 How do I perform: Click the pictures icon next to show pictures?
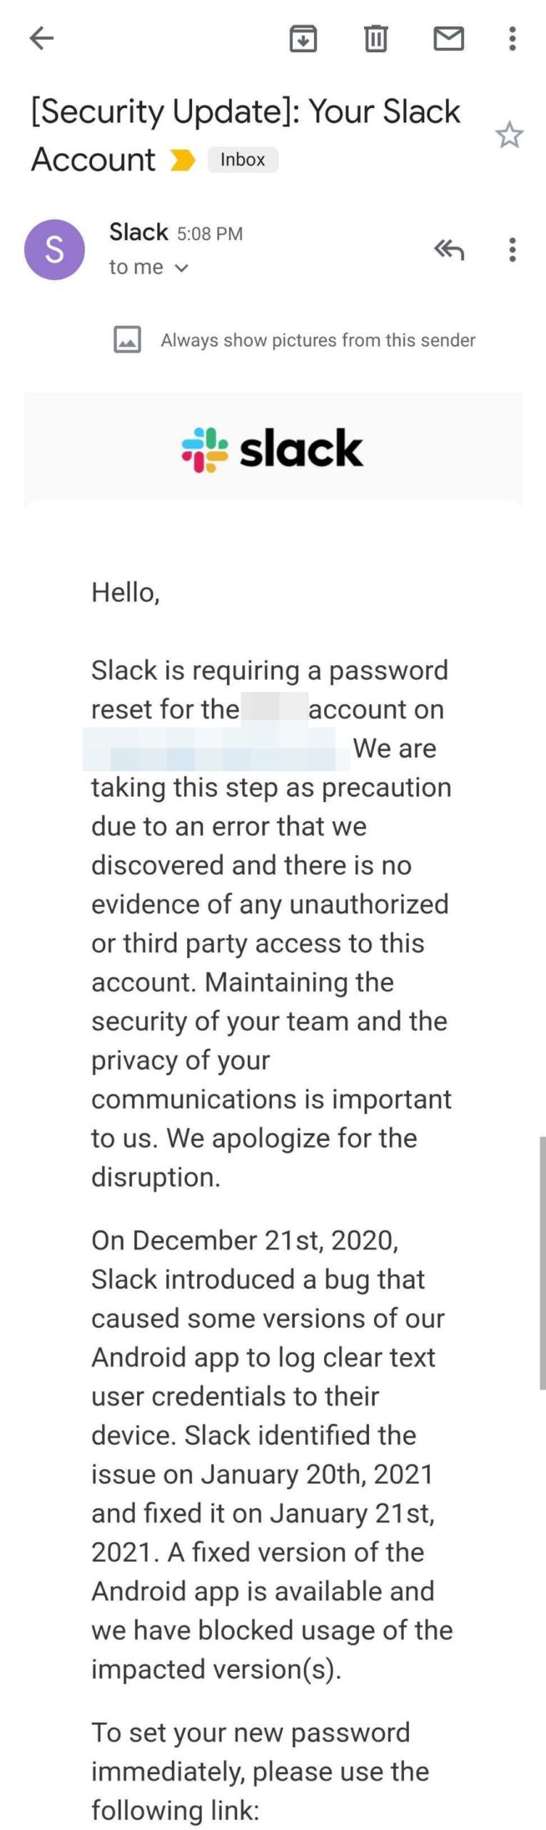pos(126,340)
